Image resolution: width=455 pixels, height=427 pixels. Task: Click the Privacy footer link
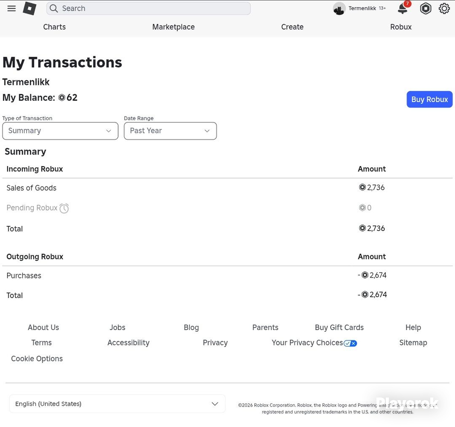click(215, 343)
